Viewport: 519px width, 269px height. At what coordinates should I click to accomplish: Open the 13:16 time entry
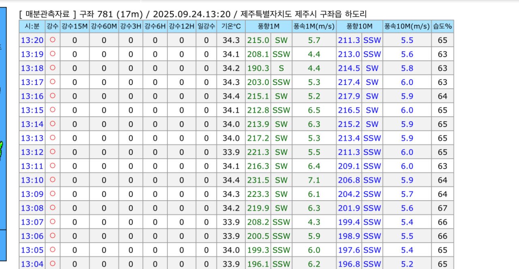click(x=32, y=96)
